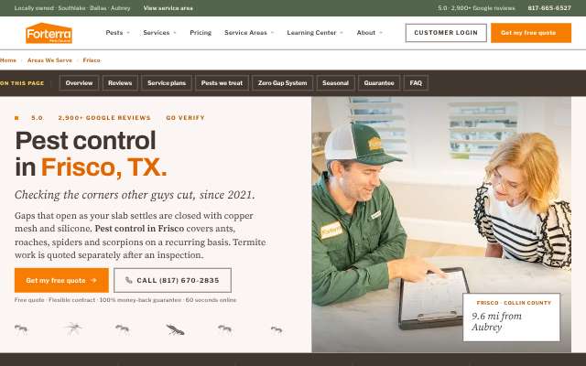Open the Service Areas menu

point(245,33)
